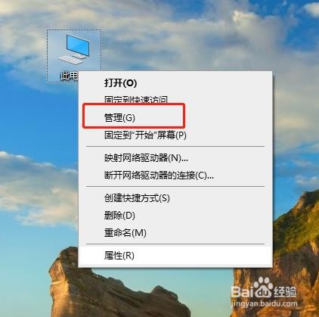Click the Baidu paw logo watermark
The image size is (319, 317).
tap(264, 287)
